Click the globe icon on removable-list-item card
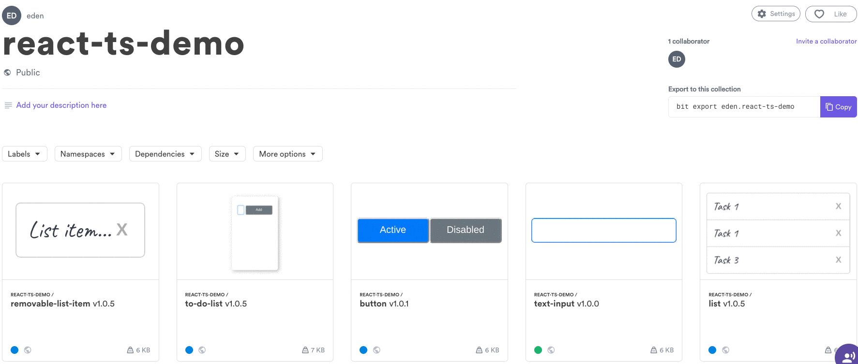858x364 pixels. (28, 350)
